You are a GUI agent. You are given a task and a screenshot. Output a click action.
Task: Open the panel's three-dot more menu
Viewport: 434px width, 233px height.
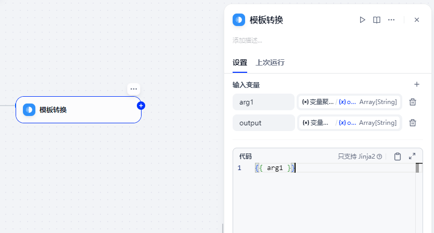coord(391,20)
